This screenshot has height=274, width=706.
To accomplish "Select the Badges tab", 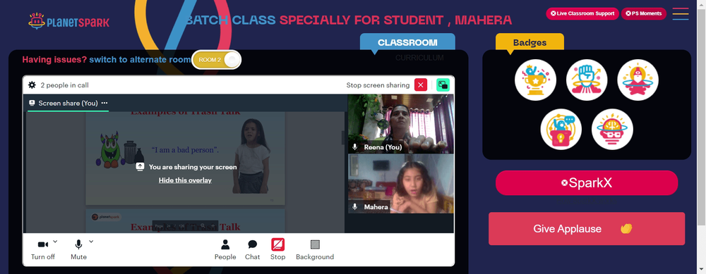I will point(529,43).
